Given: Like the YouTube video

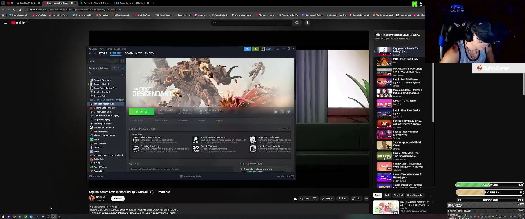Looking at the screenshot, I should 304,199.
